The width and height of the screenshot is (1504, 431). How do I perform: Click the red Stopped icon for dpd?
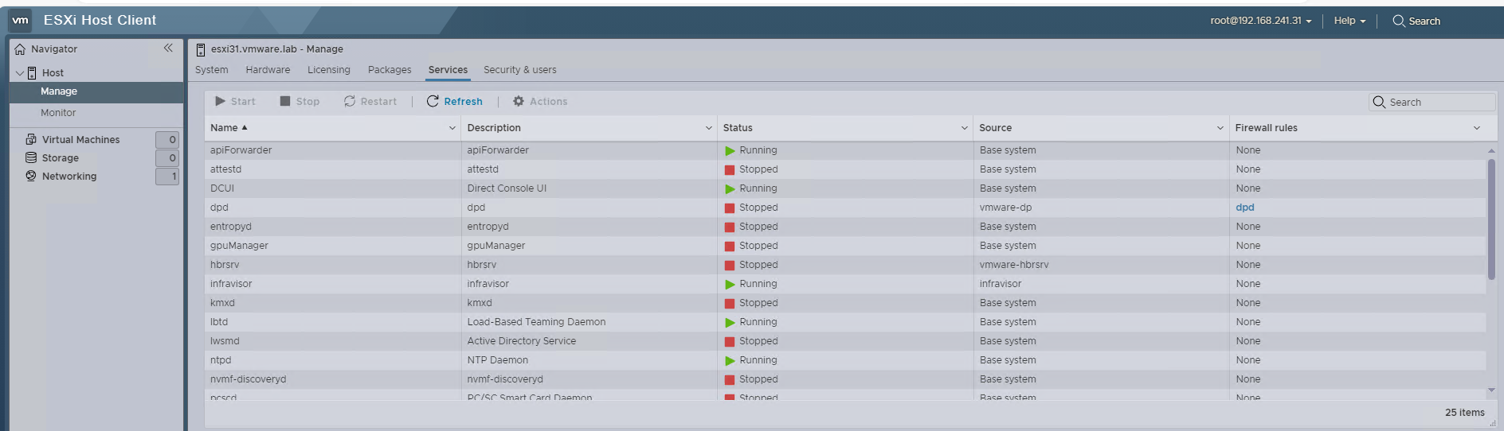click(x=730, y=208)
